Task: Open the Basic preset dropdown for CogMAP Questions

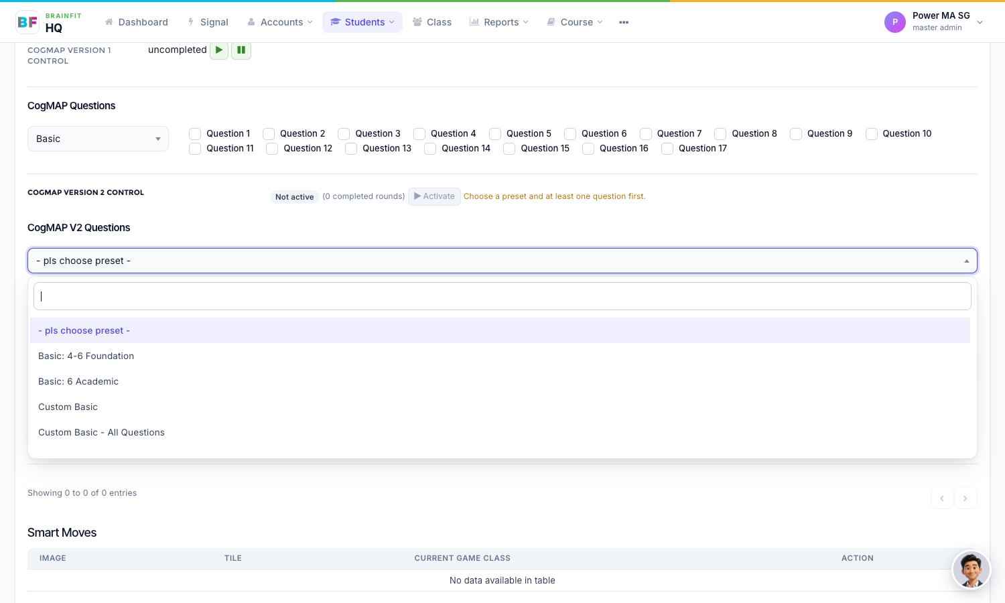Action: (x=98, y=139)
